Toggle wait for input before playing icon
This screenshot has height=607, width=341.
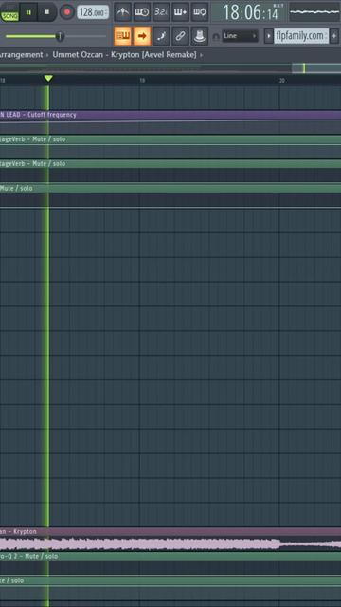142,12
